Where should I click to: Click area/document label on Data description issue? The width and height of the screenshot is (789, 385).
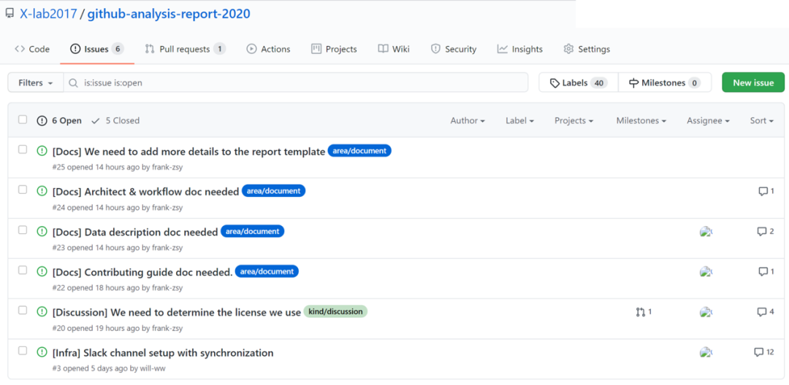[x=253, y=231]
